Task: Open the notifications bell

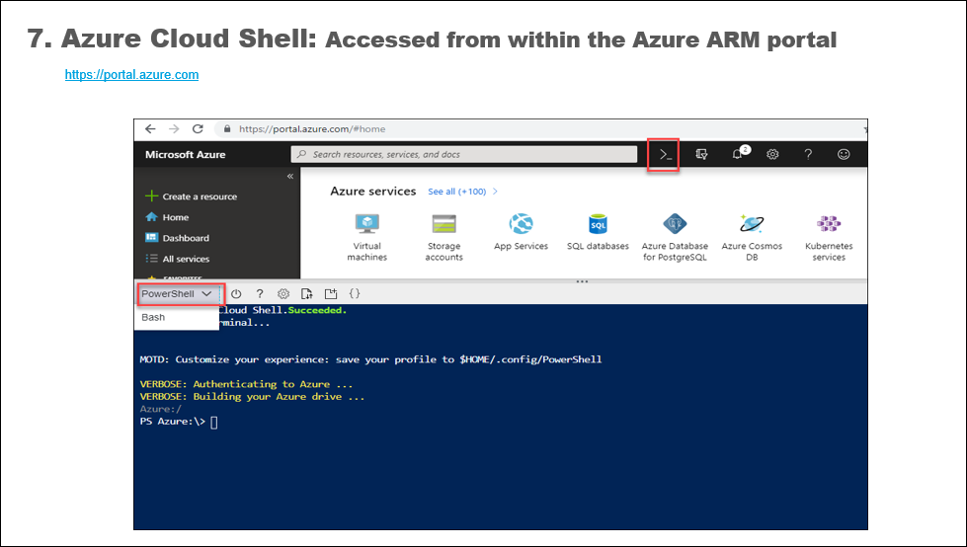Action: pos(738,154)
